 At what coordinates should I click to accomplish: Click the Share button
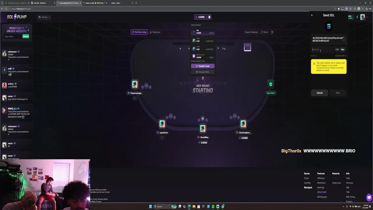tap(265, 32)
